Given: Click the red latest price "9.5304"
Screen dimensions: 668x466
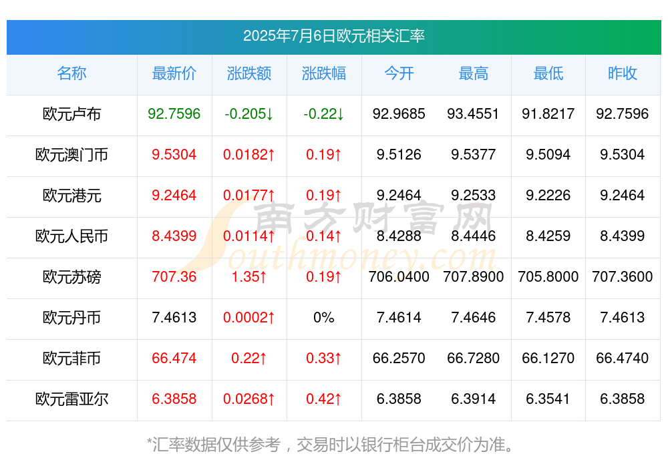Looking at the screenshot, I should 174,155.
